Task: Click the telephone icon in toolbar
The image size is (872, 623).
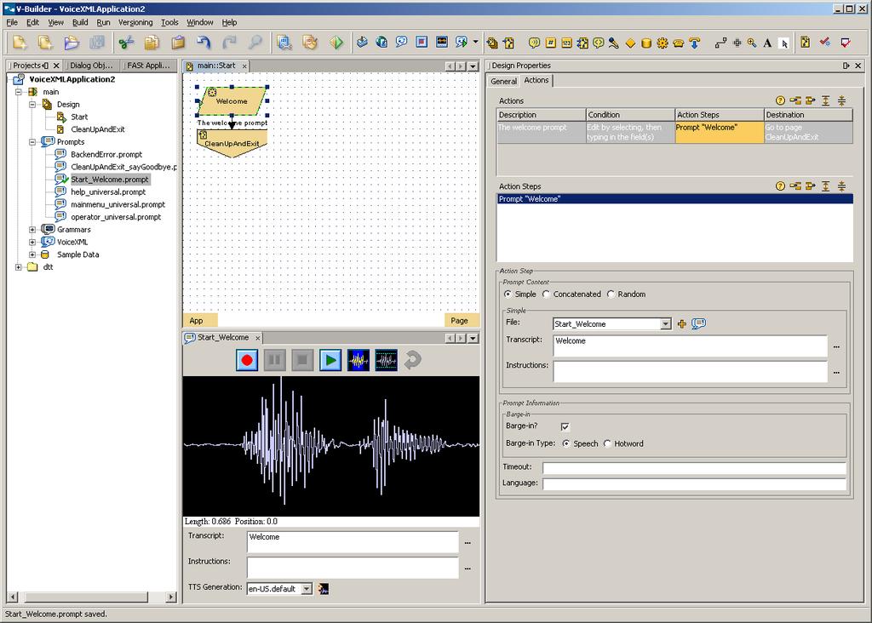Action: click(x=678, y=43)
